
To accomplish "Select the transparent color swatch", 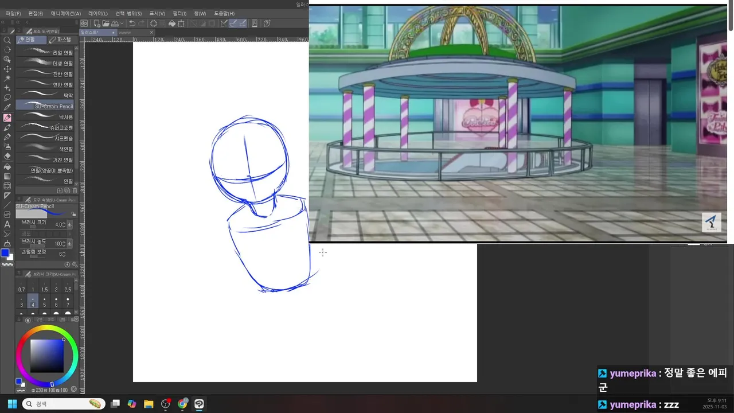I will tap(7, 264).
